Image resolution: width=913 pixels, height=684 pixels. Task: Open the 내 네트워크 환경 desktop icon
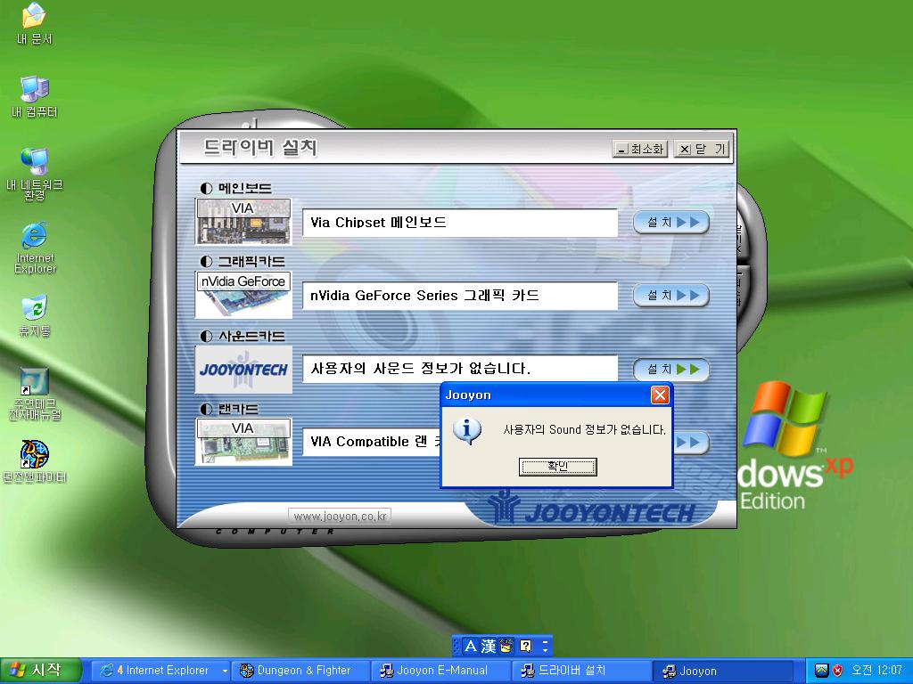(x=35, y=173)
